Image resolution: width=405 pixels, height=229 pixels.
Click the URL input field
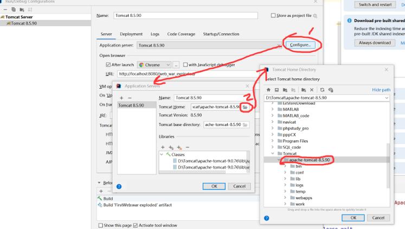(189, 74)
